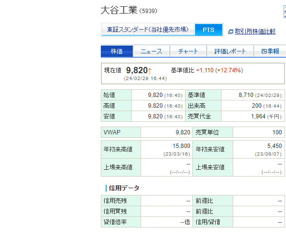Image resolution: width=286 pixels, height=244 pixels.
Task: Click the 始値 label cell
Action: click(116, 95)
